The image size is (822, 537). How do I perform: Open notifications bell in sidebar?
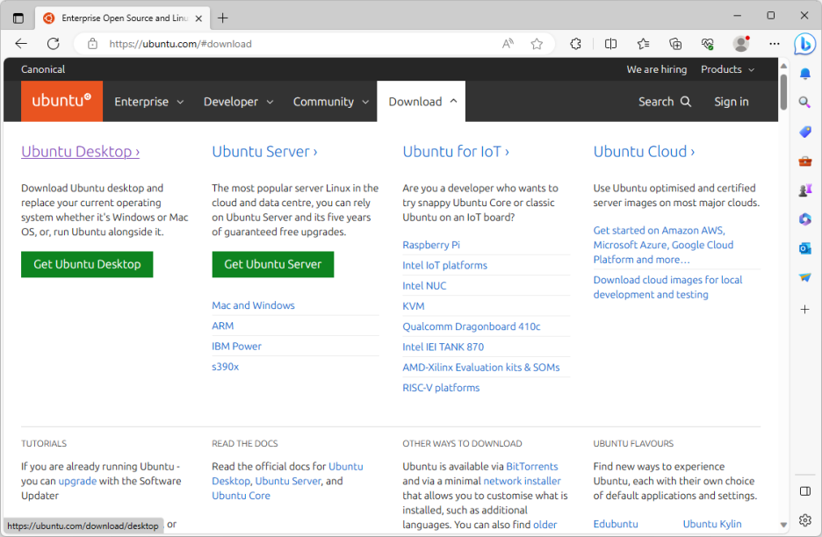805,74
